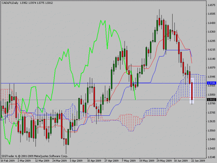Click the 1.5850 price axis label
The image size is (217, 163).
[x=211, y=95]
